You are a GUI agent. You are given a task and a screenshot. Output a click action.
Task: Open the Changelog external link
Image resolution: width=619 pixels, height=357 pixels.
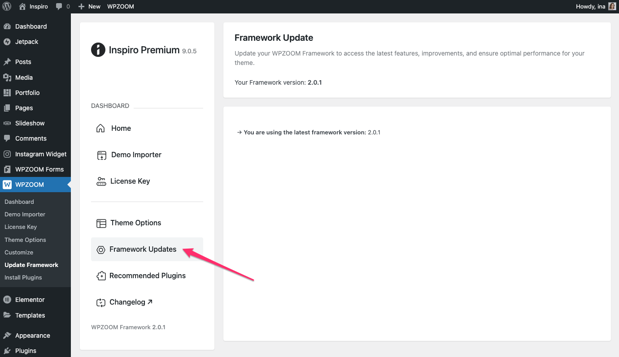point(131,302)
